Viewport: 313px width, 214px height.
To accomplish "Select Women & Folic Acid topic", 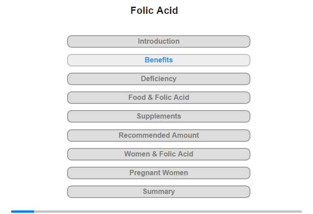I will coord(159,154).
